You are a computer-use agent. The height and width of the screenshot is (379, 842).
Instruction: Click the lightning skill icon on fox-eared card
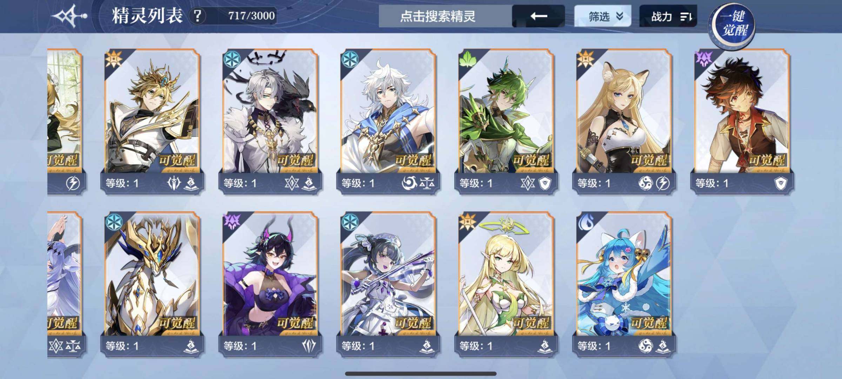[x=662, y=183]
